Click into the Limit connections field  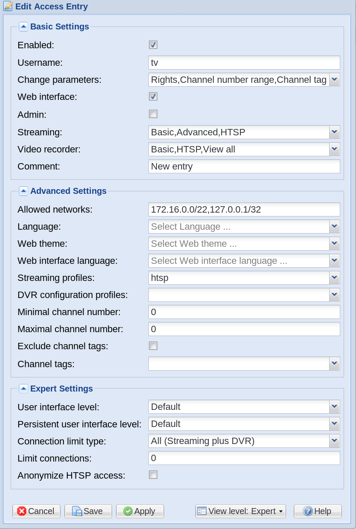pos(244,458)
